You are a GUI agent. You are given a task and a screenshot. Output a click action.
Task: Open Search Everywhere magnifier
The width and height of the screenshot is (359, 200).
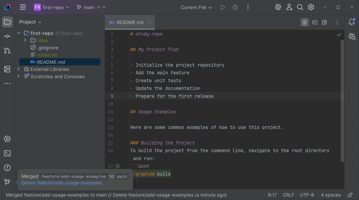pos(300,7)
